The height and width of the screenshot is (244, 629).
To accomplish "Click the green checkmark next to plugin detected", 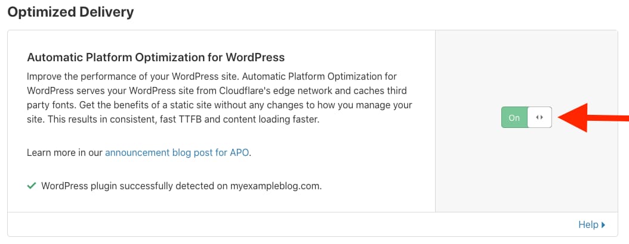I will [x=31, y=186].
